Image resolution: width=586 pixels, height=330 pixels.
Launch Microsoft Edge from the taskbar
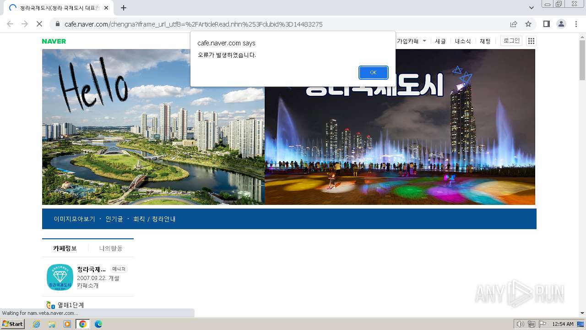[x=98, y=324]
